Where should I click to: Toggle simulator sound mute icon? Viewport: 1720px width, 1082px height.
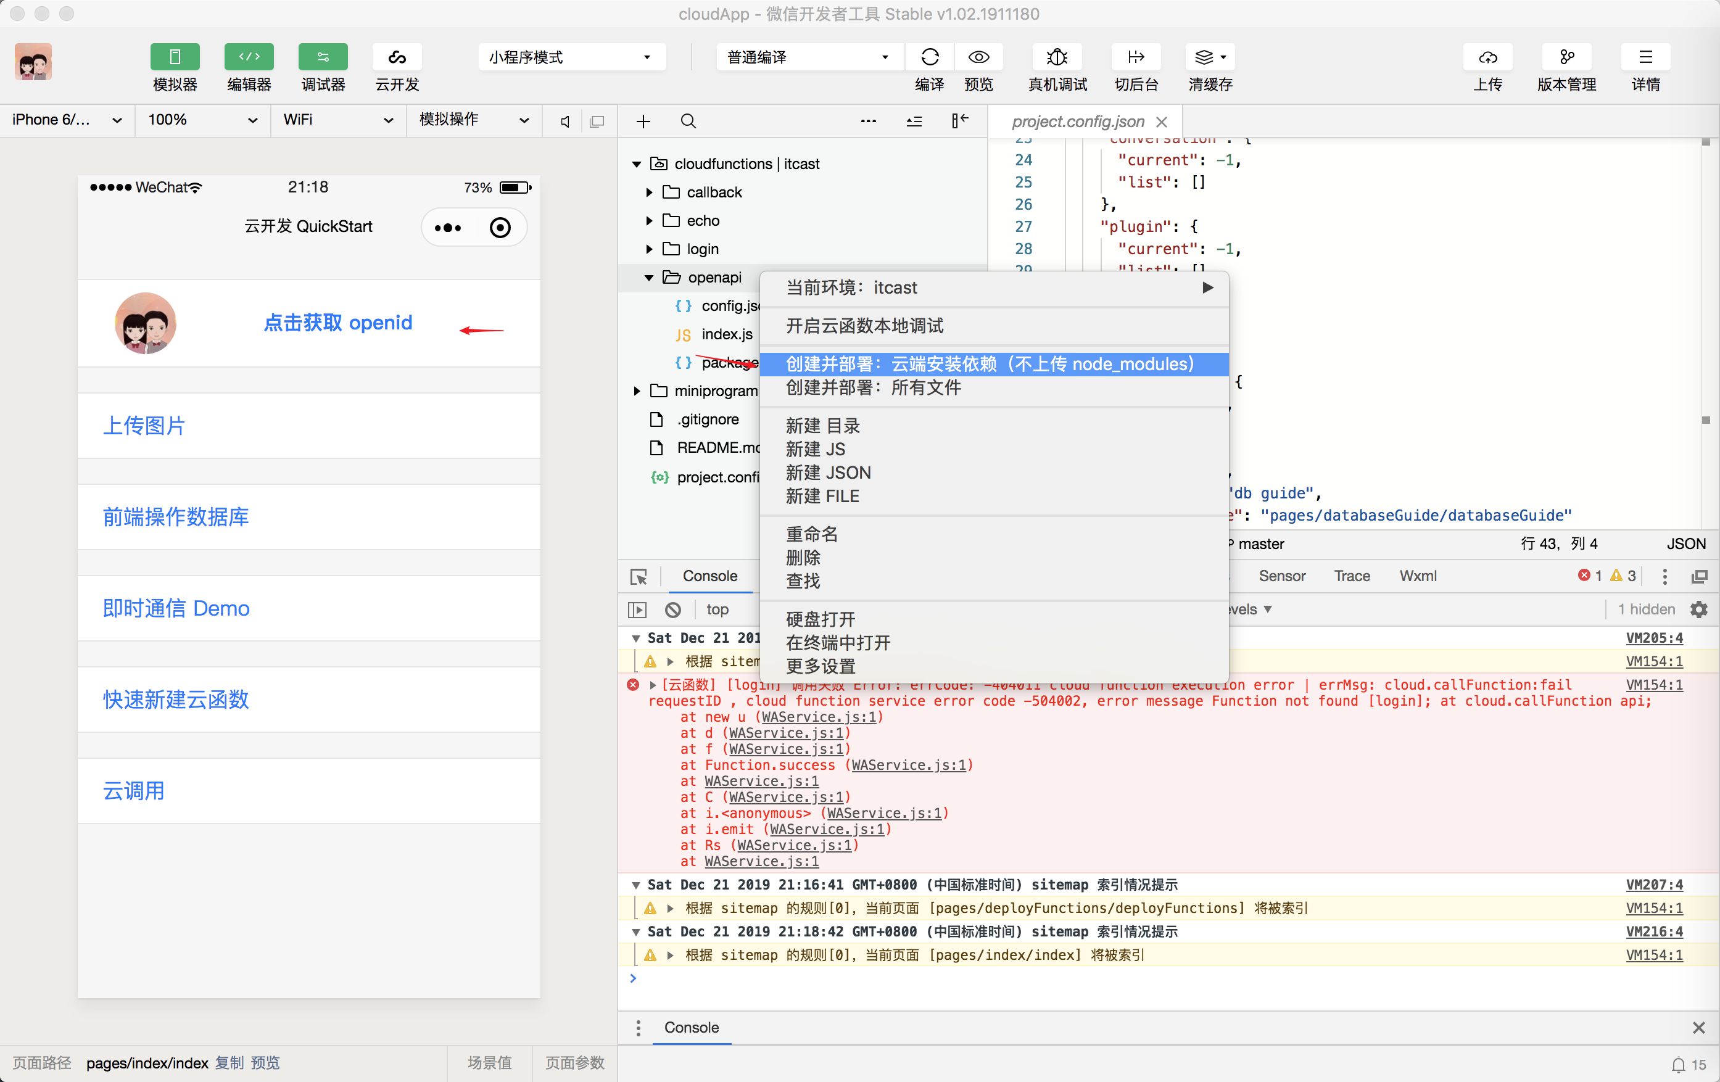[565, 122]
